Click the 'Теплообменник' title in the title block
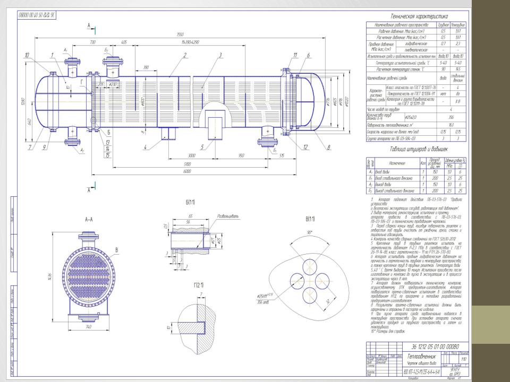 click(421, 357)
